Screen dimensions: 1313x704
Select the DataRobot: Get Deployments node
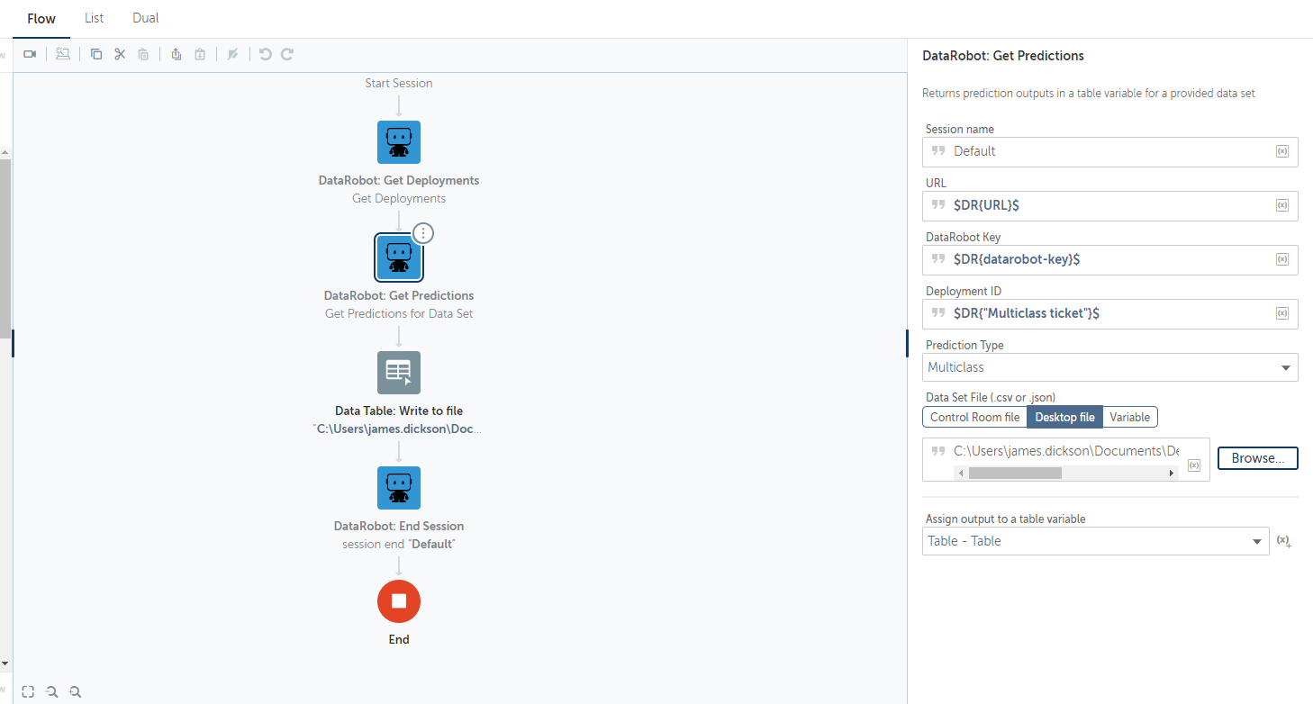point(399,142)
